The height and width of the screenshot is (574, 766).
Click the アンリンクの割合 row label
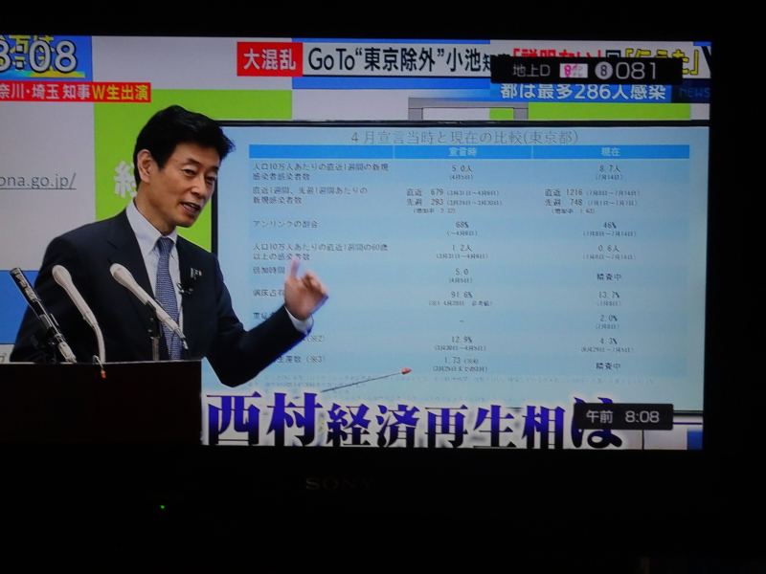click(285, 224)
